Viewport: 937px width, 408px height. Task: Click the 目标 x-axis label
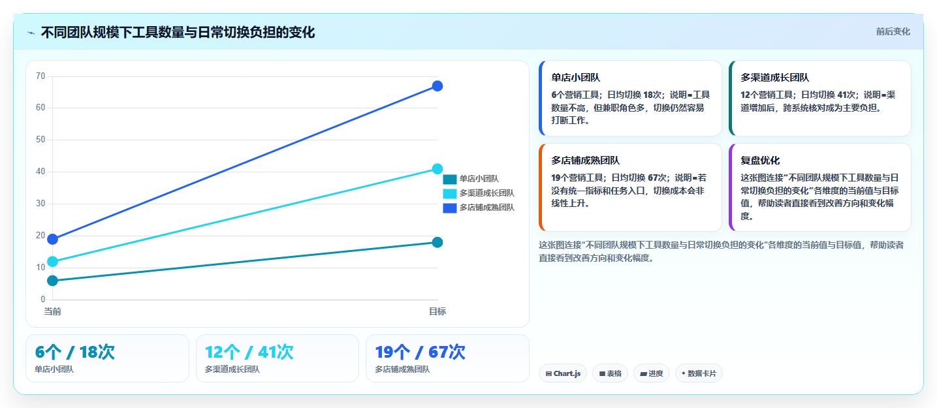(x=437, y=311)
